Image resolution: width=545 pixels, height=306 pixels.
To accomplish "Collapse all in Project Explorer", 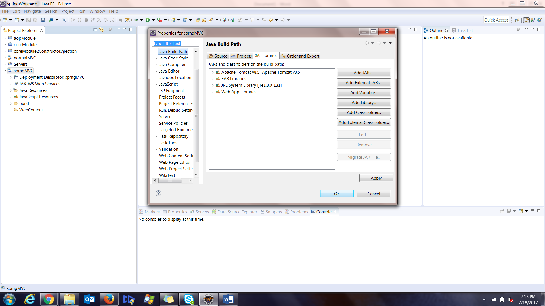I will tap(95, 30).
